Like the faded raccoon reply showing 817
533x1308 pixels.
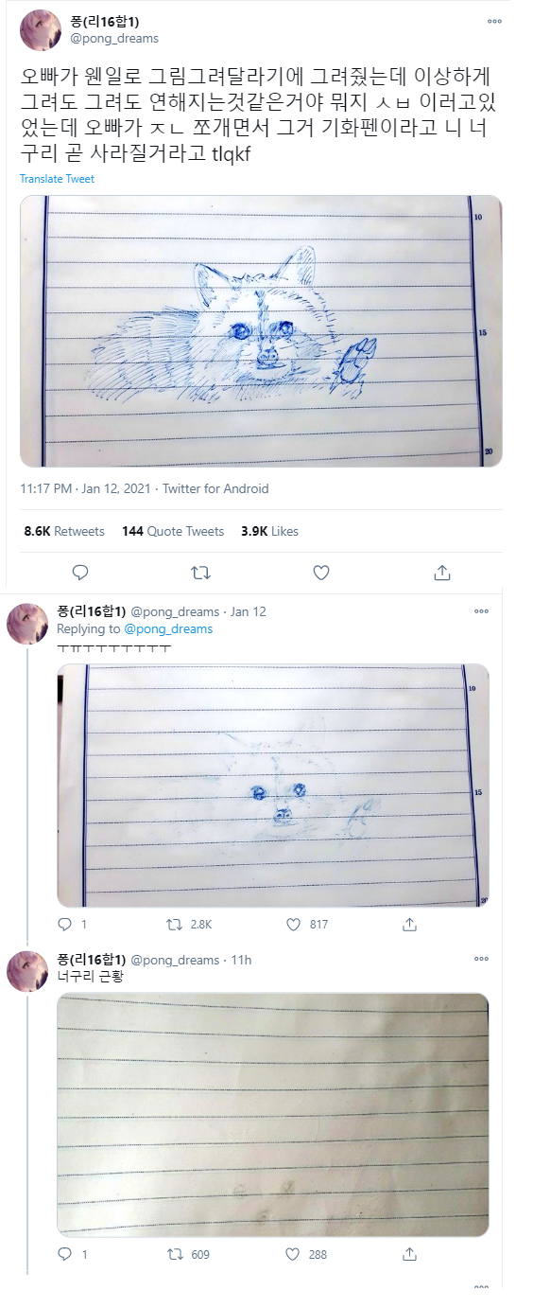[x=306, y=924]
